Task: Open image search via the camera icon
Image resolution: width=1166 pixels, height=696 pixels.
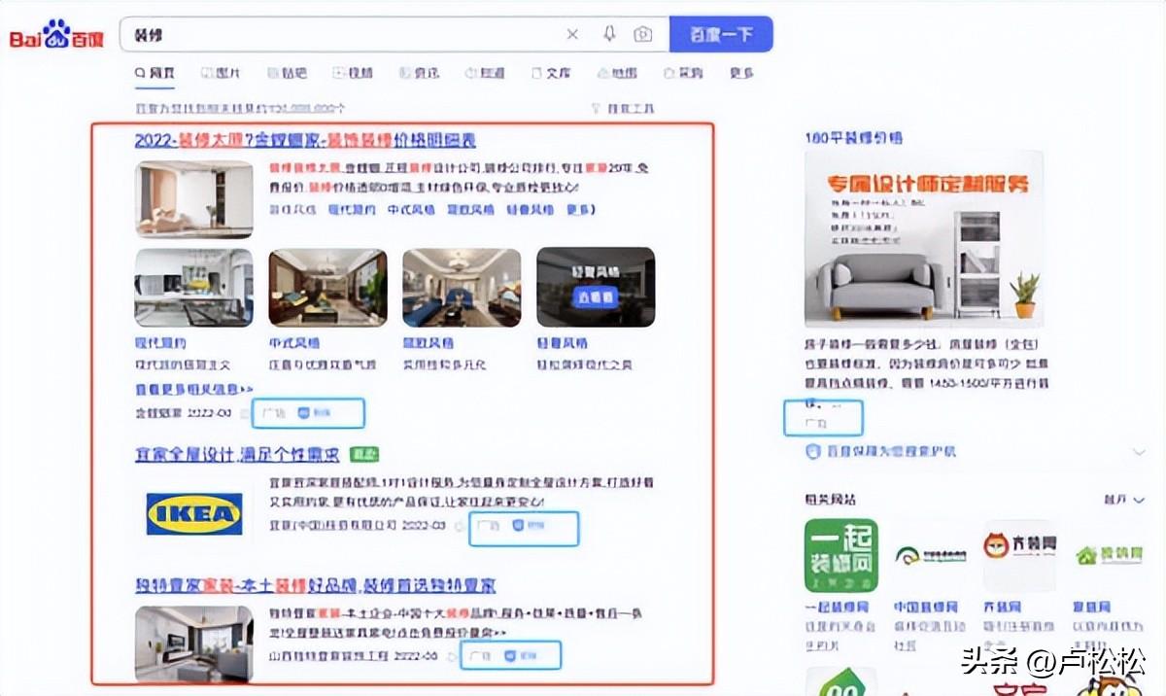Action: click(x=643, y=34)
